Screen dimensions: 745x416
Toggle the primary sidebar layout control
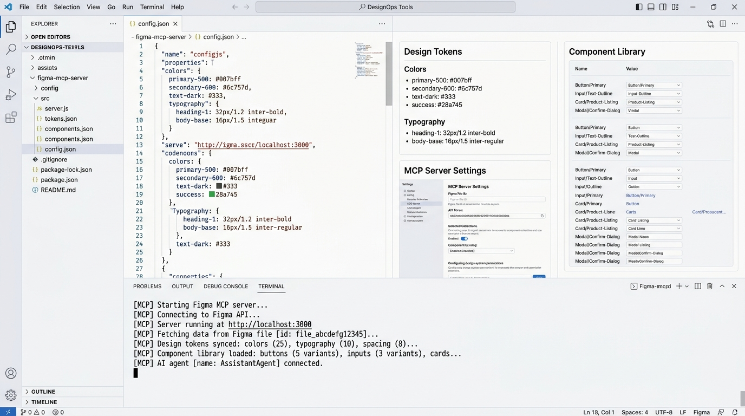(638, 6)
